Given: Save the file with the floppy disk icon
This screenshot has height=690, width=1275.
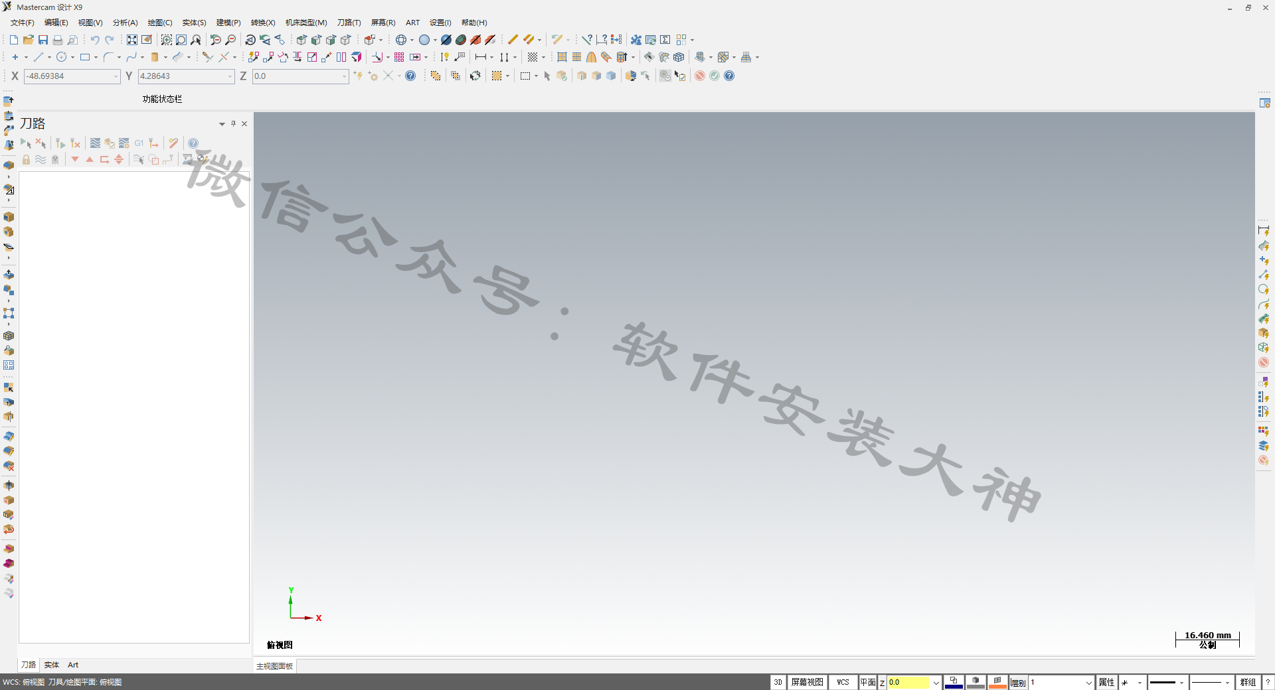Looking at the screenshot, I should click(x=43, y=40).
